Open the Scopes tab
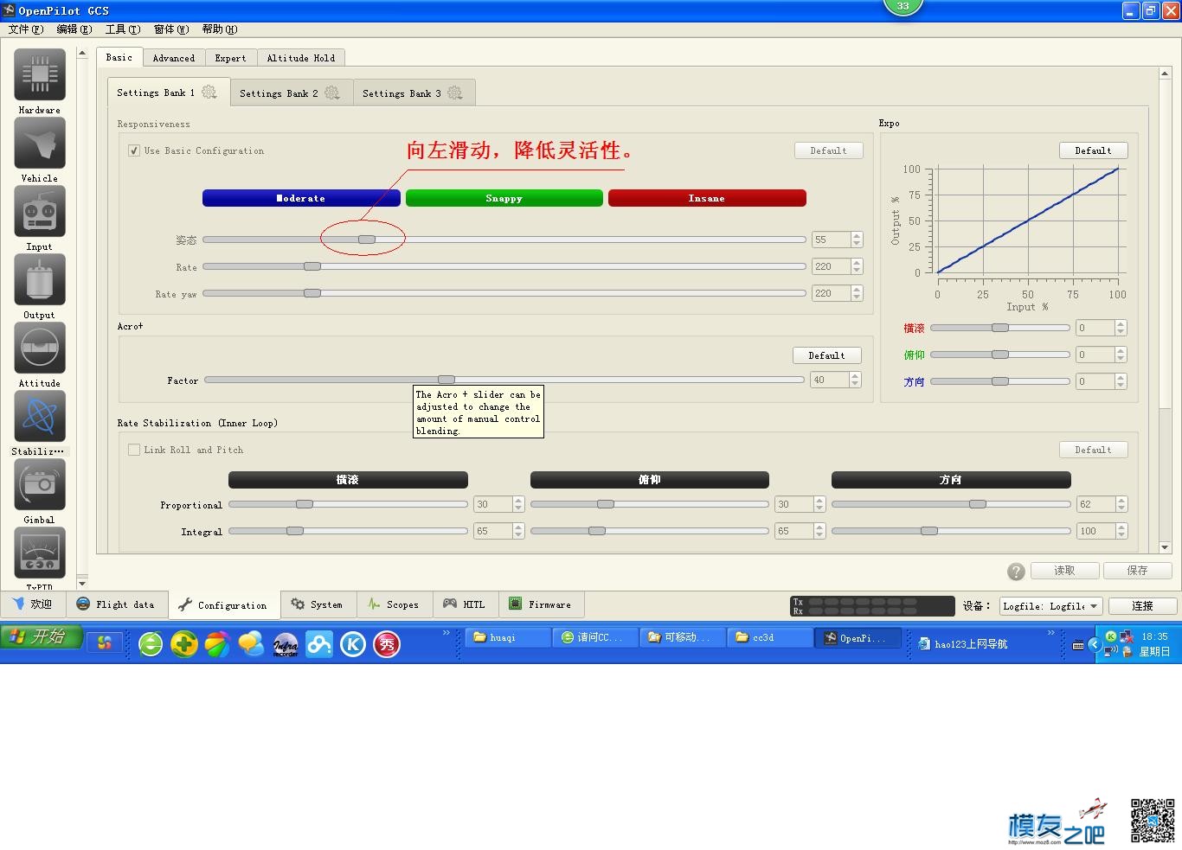Screen dimensions: 1182x850 point(393,604)
